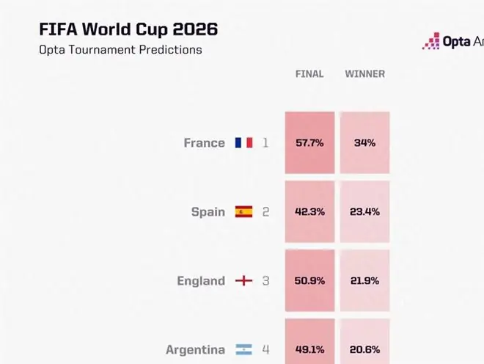The height and width of the screenshot is (364, 484).
Task: Select the WINNER column header
Action: pyautogui.click(x=365, y=74)
